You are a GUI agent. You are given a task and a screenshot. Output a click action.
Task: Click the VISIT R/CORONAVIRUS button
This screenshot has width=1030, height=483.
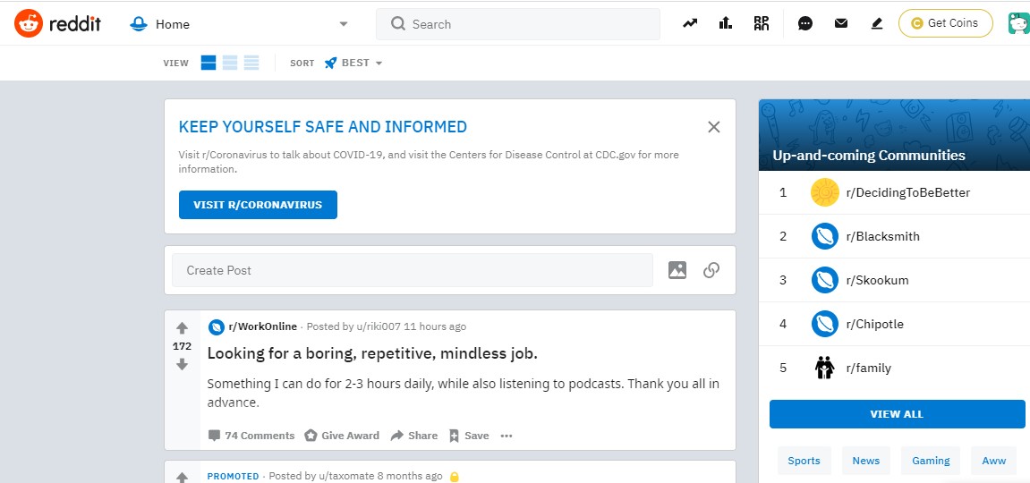click(258, 205)
